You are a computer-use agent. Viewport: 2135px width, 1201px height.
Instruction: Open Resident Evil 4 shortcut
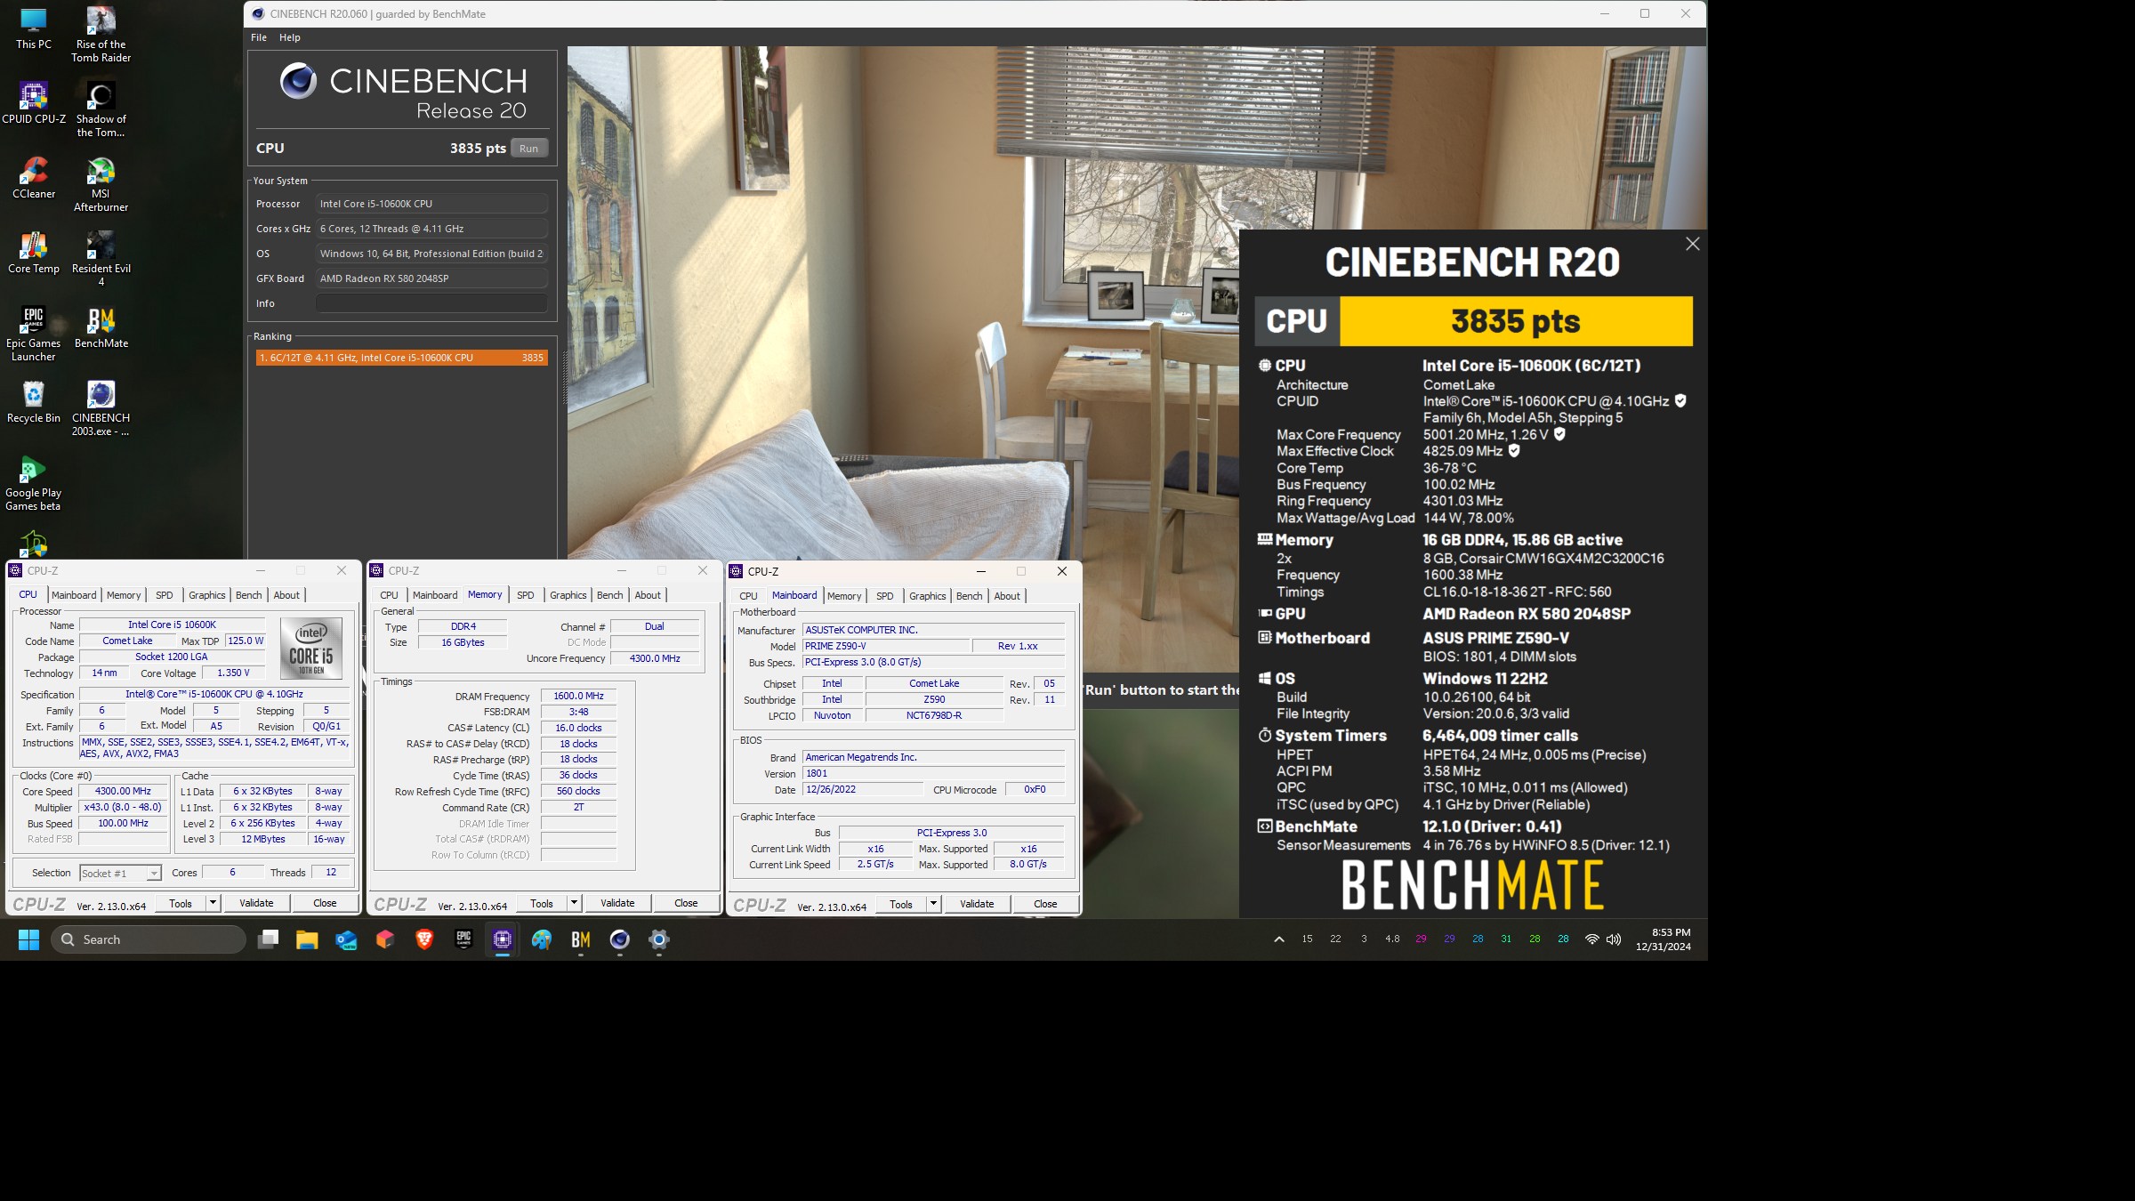101,260
